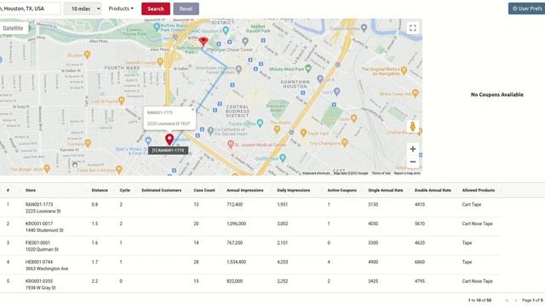
Task: Sort table by Double Annual Rate column
Action: pos(433,190)
